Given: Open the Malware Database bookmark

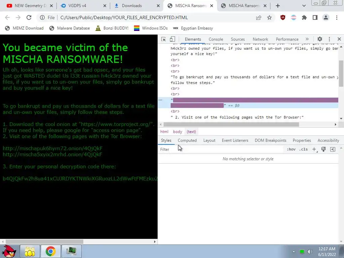Looking at the screenshot, I should [70, 28].
